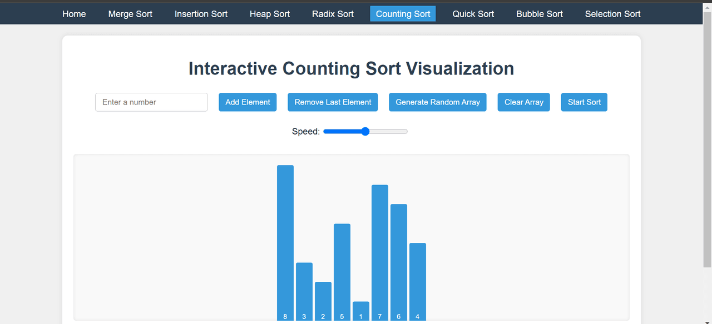Generate a random array
This screenshot has height=324, width=712.
(437, 102)
